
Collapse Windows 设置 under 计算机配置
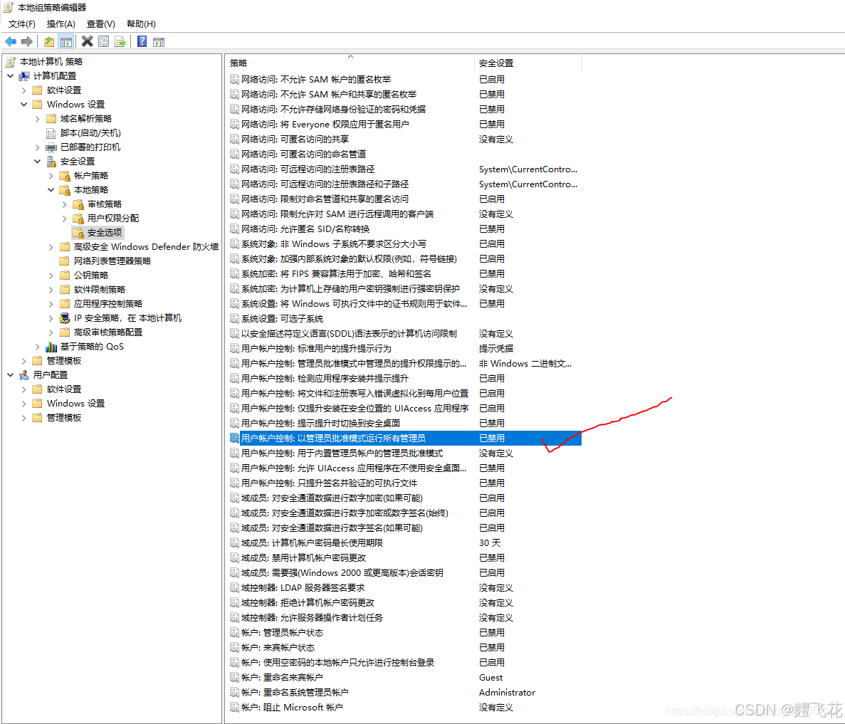coord(23,105)
